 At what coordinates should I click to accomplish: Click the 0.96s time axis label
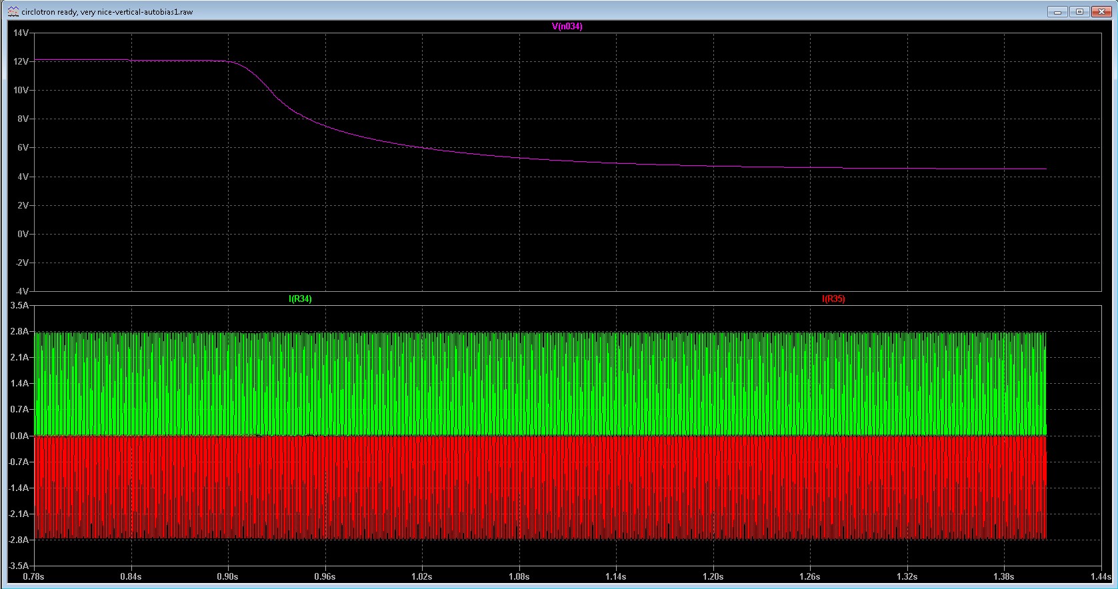pyautogui.click(x=325, y=576)
